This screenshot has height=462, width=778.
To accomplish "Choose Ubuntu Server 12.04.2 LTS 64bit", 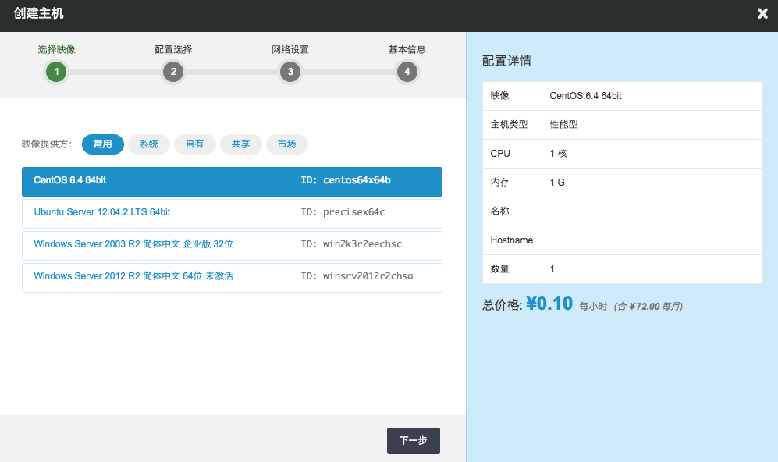I will point(102,212).
